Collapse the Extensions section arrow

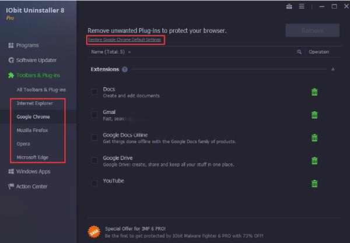point(333,69)
